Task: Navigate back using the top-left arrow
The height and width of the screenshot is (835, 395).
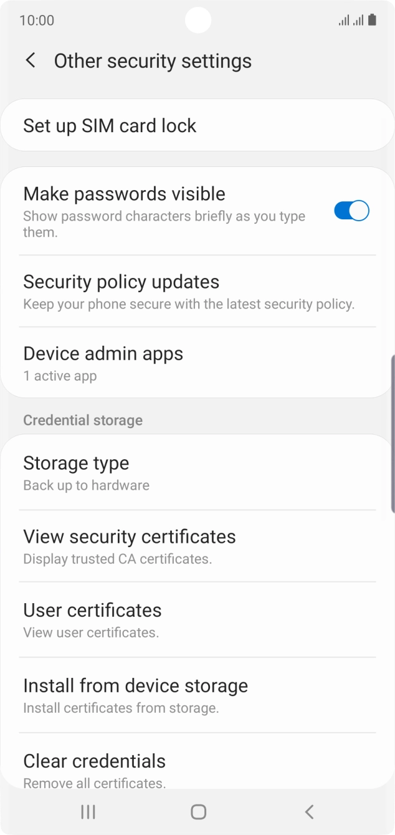Action: (30, 60)
